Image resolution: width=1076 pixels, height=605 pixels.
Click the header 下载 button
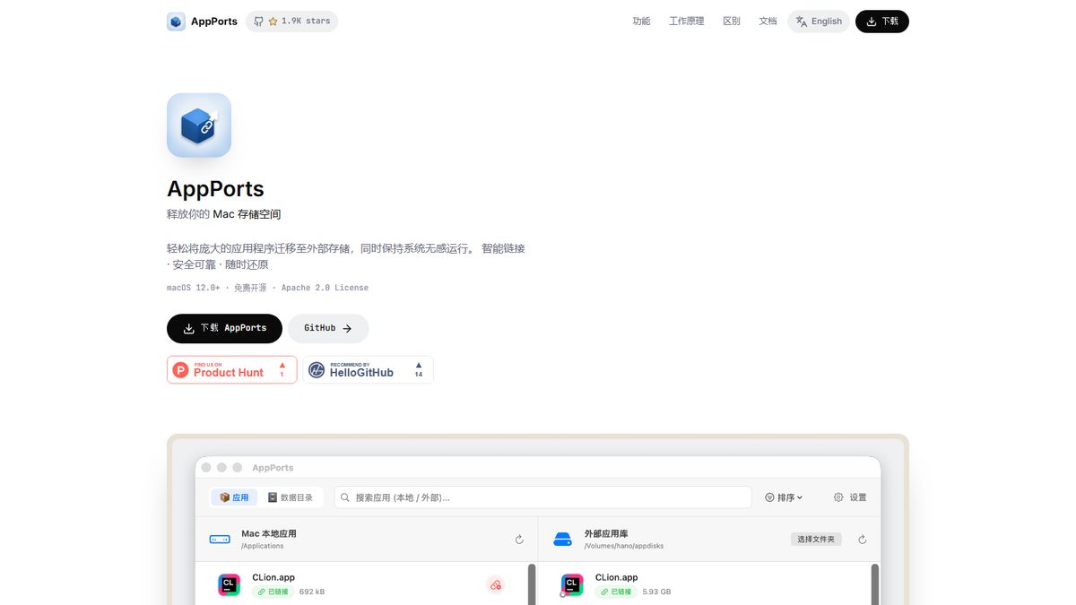click(x=882, y=22)
